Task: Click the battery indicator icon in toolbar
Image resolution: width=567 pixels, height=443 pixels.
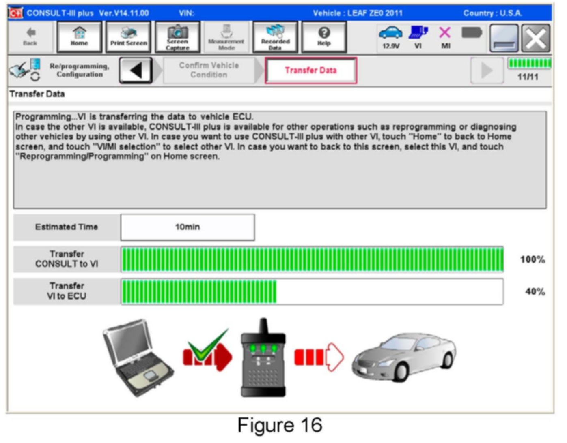Action: pyautogui.click(x=472, y=32)
